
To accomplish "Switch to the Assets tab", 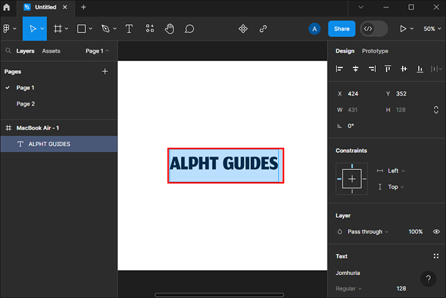I will point(51,51).
